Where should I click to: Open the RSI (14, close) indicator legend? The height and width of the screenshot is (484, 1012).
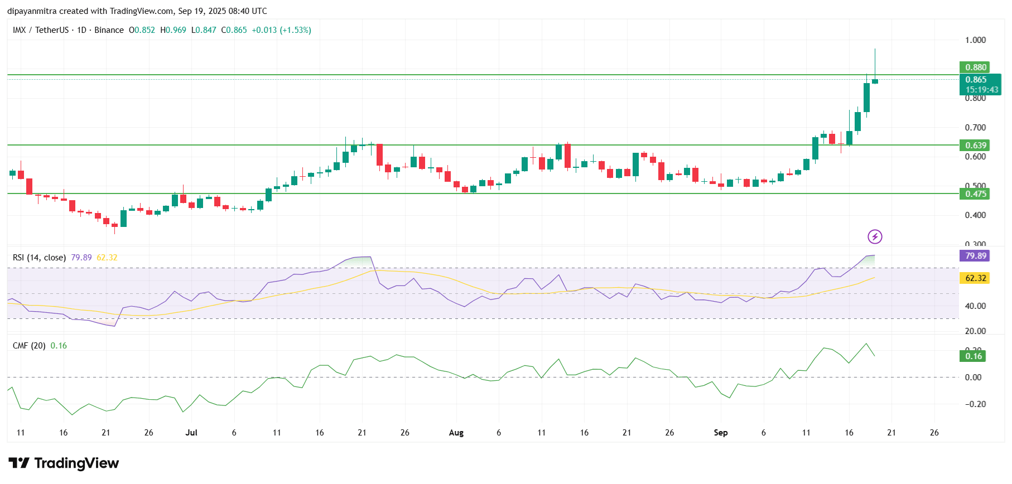coord(39,258)
